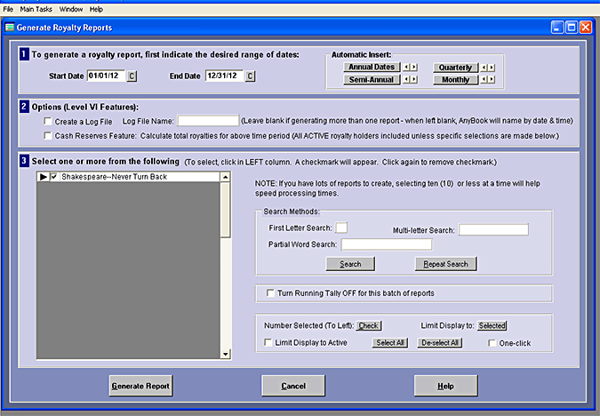Image resolution: width=600 pixels, height=416 pixels.
Task: Enable the Create a Log File checkbox
Action: (x=48, y=121)
